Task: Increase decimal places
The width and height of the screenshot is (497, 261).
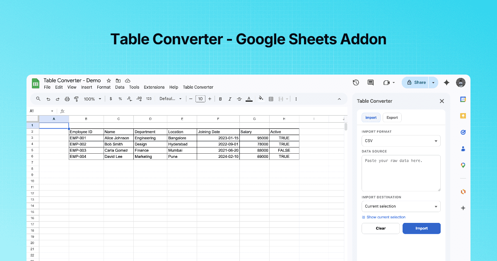Action: coord(139,99)
